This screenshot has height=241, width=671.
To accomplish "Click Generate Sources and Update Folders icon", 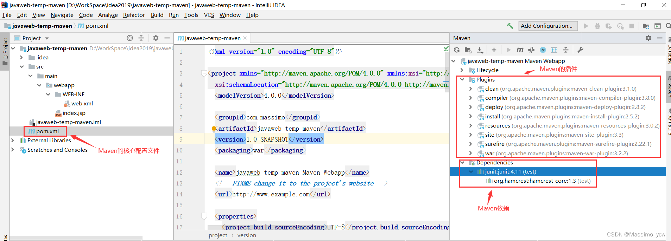I will tap(468, 50).
